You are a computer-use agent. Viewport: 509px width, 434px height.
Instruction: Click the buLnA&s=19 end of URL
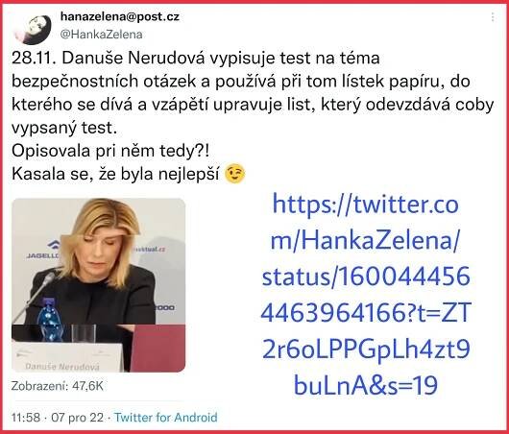pos(366,385)
